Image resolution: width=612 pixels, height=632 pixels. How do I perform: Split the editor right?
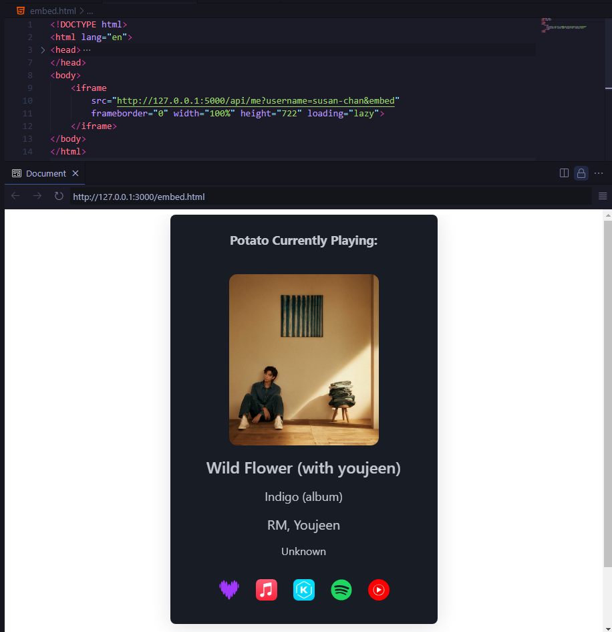point(564,173)
